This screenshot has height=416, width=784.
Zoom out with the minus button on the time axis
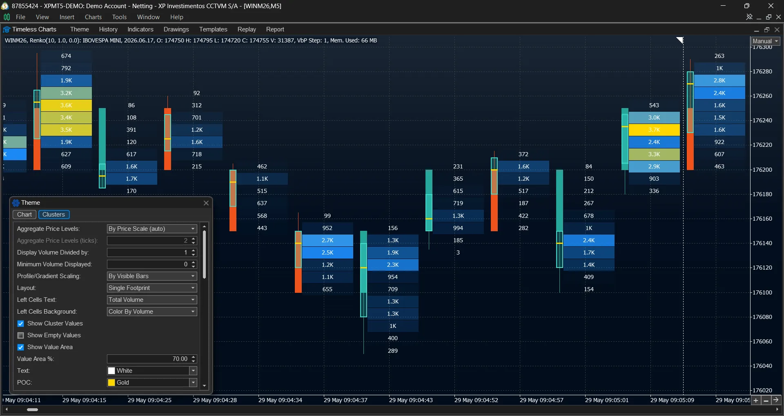click(766, 401)
